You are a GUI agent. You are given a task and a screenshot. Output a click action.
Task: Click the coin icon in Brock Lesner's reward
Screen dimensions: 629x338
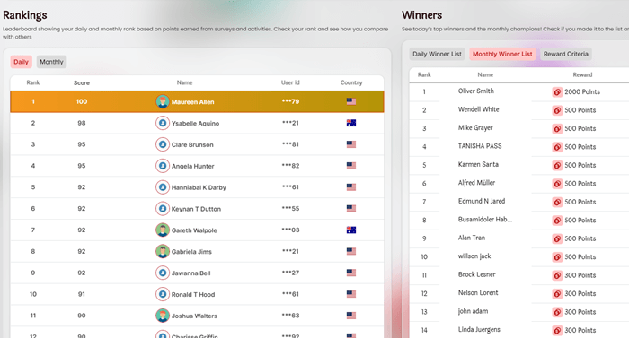coord(557,275)
